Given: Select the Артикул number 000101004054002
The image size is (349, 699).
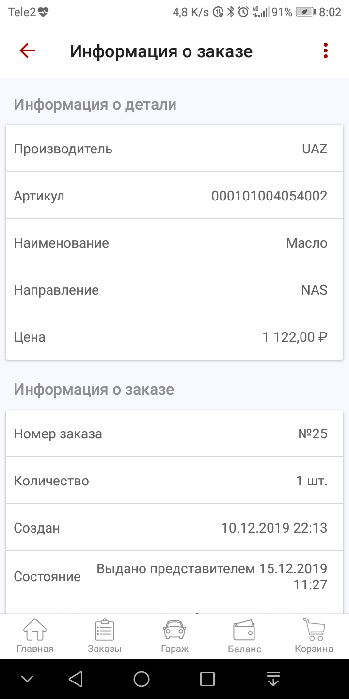Looking at the screenshot, I should point(269,196).
